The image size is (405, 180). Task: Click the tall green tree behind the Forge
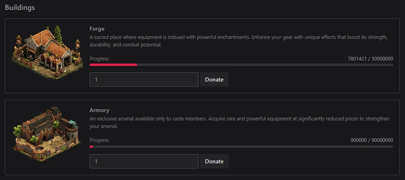pos(59,35)
